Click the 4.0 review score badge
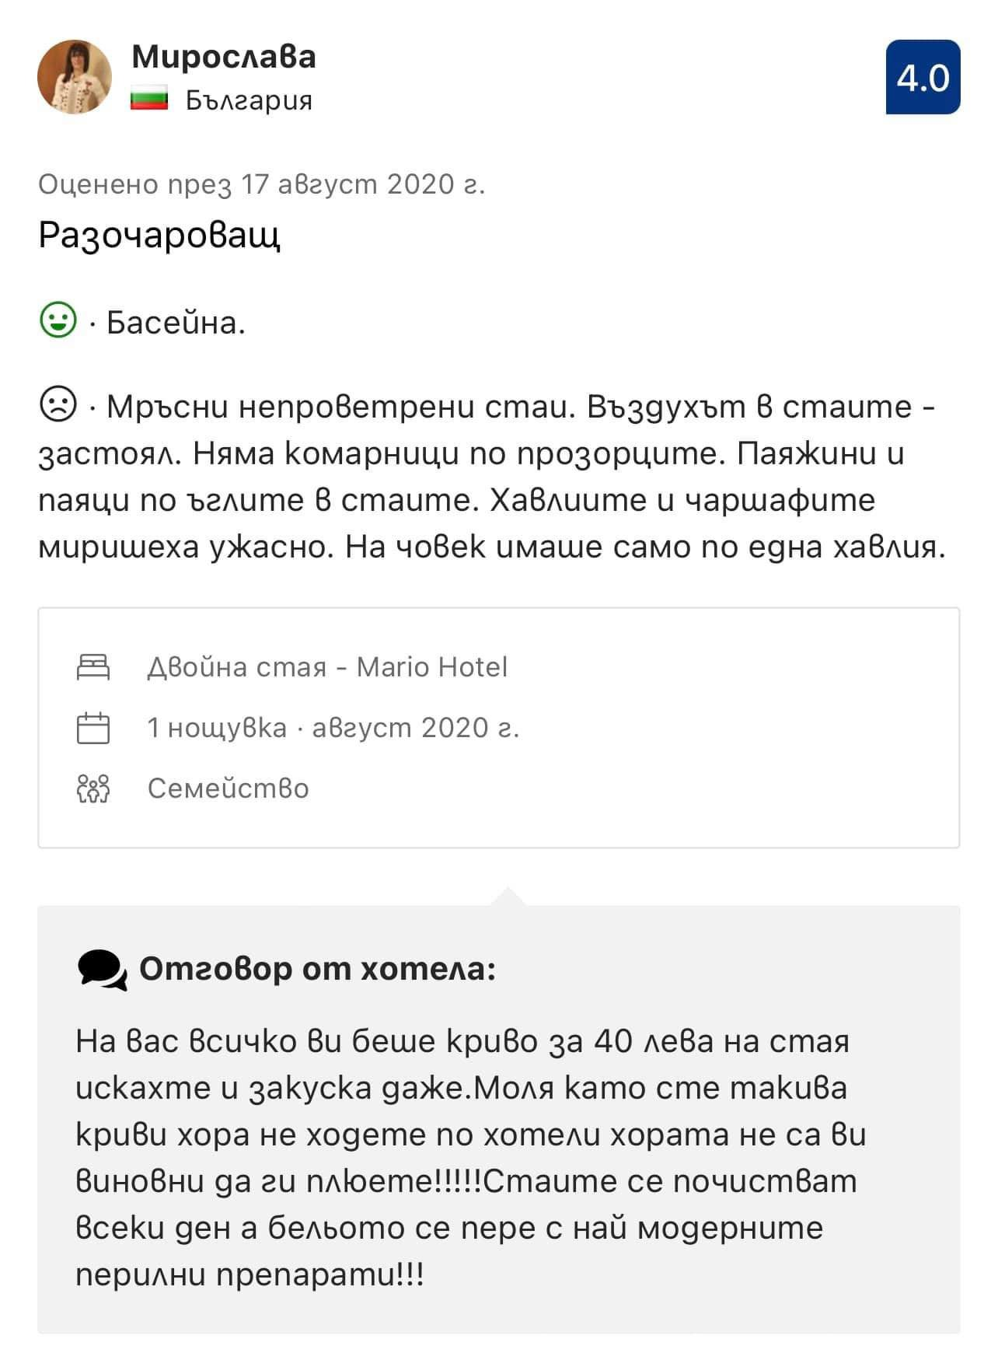 pyautogui.click(x=923, y=78)
